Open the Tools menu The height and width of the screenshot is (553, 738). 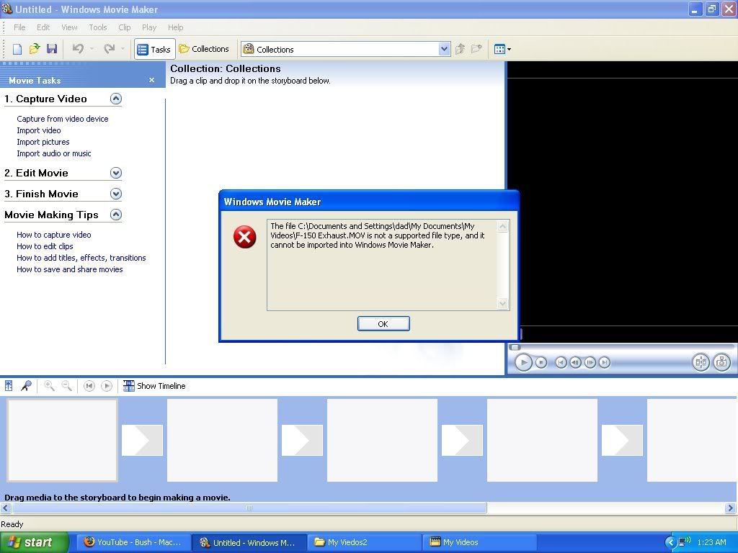(x=98, y=27)
